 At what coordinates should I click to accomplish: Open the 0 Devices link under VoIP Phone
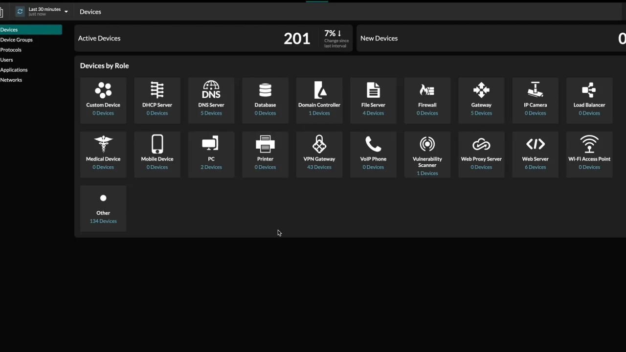(373, 167)
